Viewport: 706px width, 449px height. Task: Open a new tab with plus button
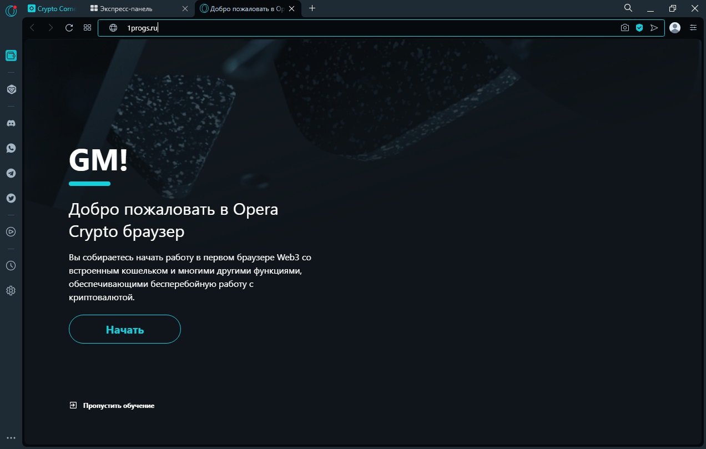(x=312, y=8)
